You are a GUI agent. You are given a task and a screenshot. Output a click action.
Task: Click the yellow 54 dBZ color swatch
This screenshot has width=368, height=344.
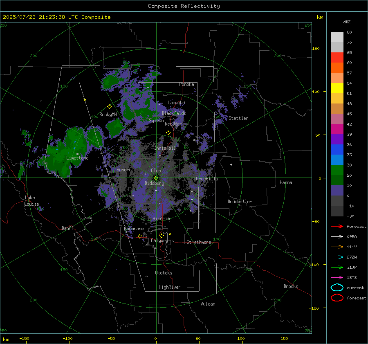pyautogui.click(x=337, y=88)
